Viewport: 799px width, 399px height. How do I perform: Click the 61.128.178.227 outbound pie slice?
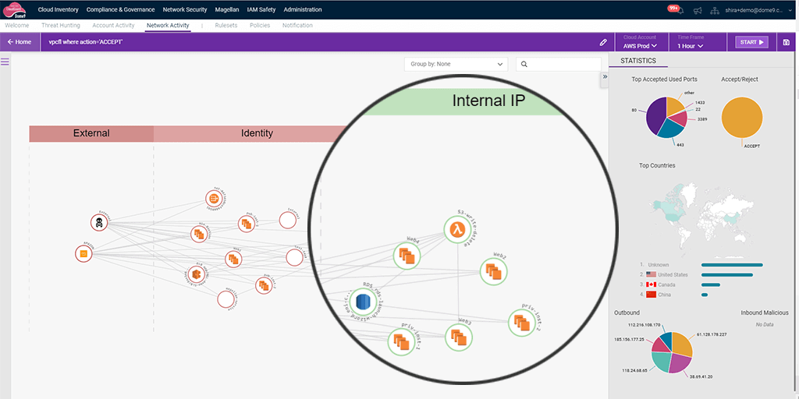click(x=683, y=344)
